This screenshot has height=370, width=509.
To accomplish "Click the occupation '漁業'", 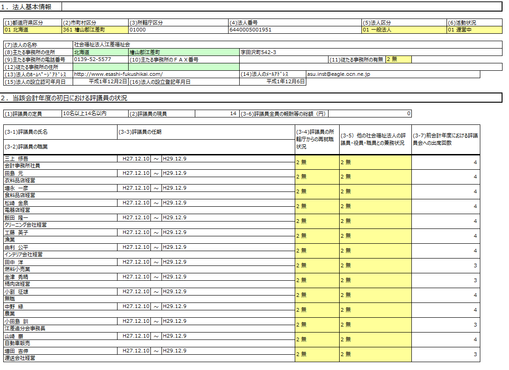I will pyautogui.click(x=149, y=240).
